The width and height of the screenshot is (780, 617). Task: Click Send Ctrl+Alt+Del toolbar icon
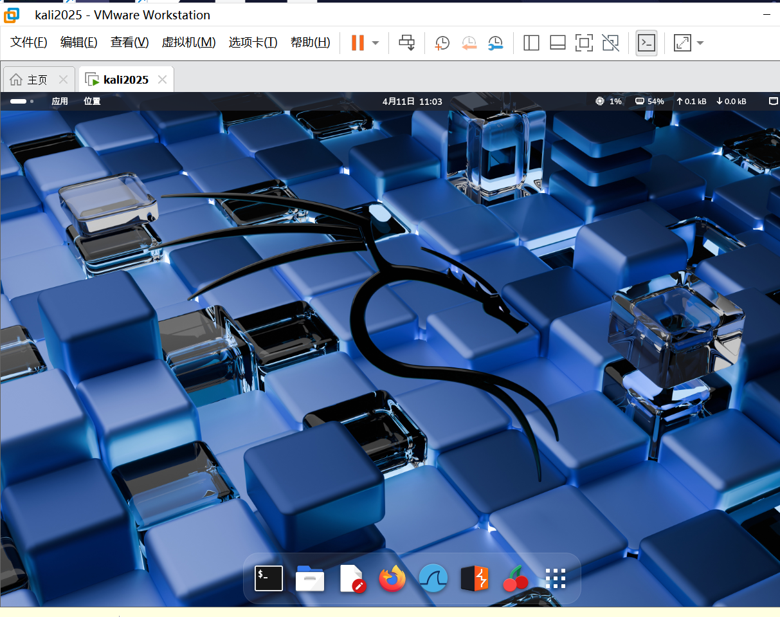pos(406,43)
